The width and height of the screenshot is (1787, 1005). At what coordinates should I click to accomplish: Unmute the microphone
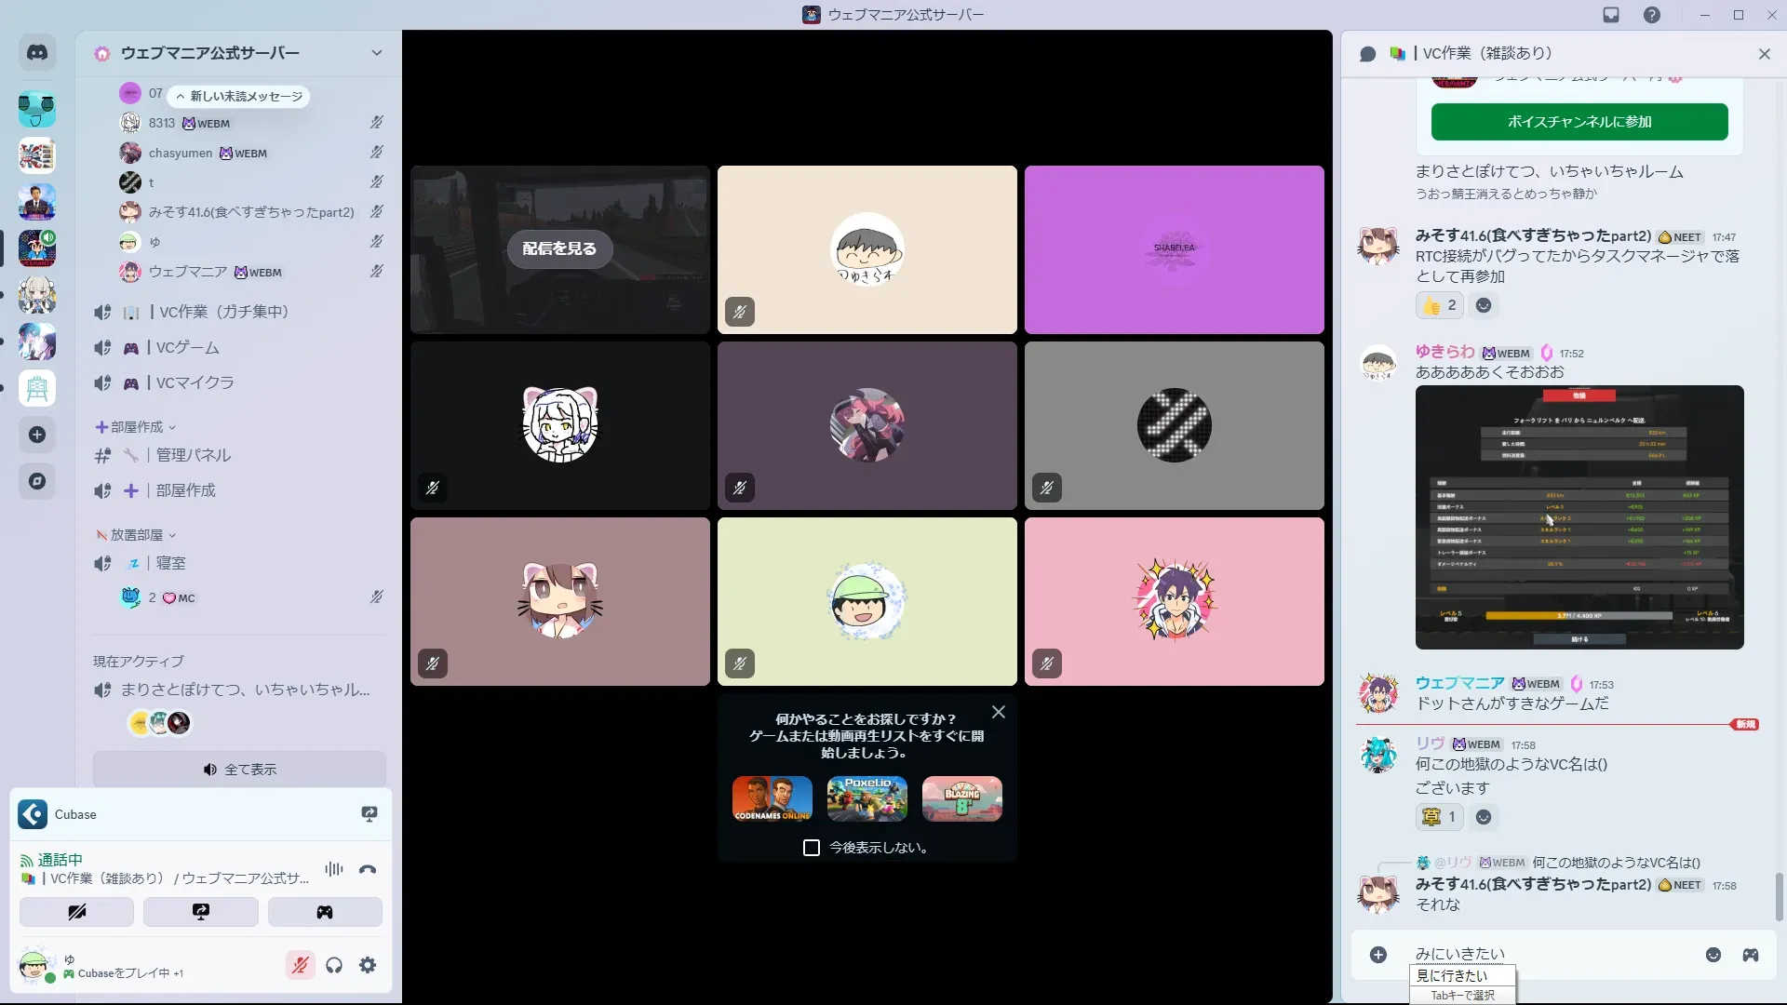pos(300,965)
